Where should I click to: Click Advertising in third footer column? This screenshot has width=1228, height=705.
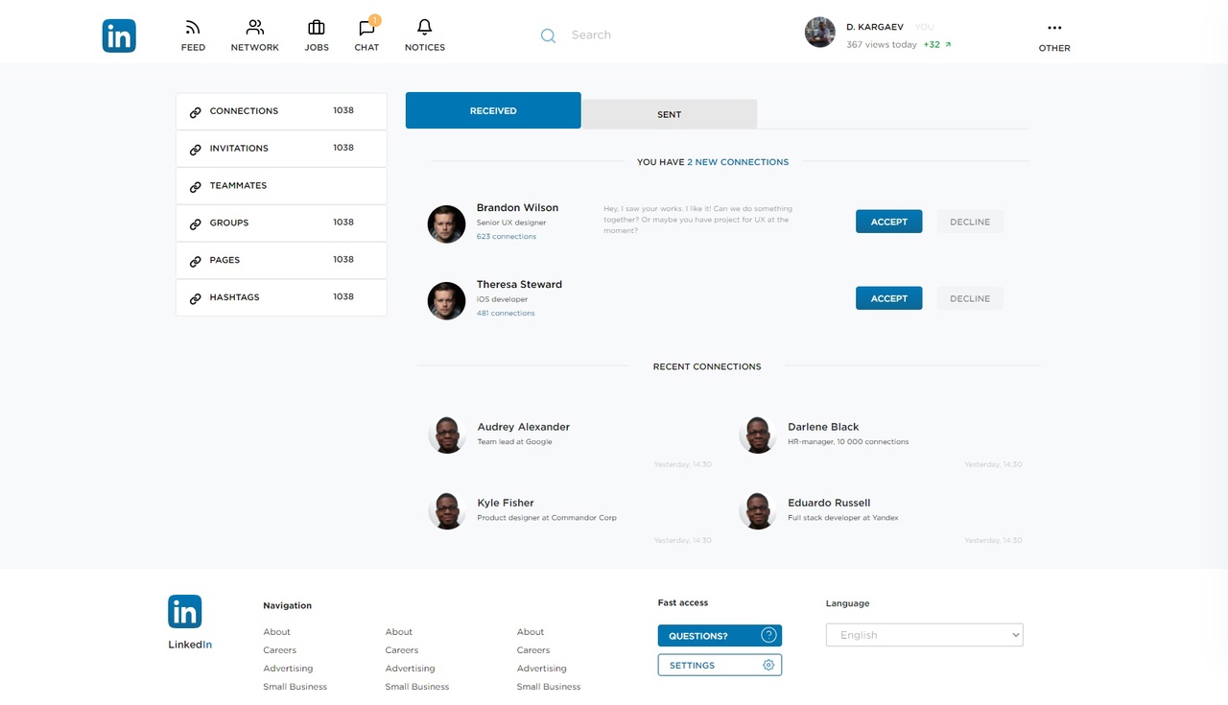[x=541, y=669]
